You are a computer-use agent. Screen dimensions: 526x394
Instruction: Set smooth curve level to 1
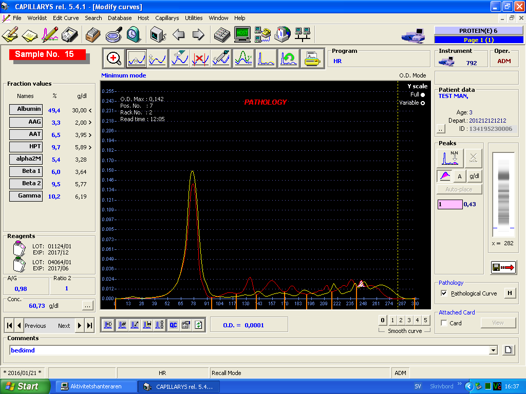click(392, 320)
